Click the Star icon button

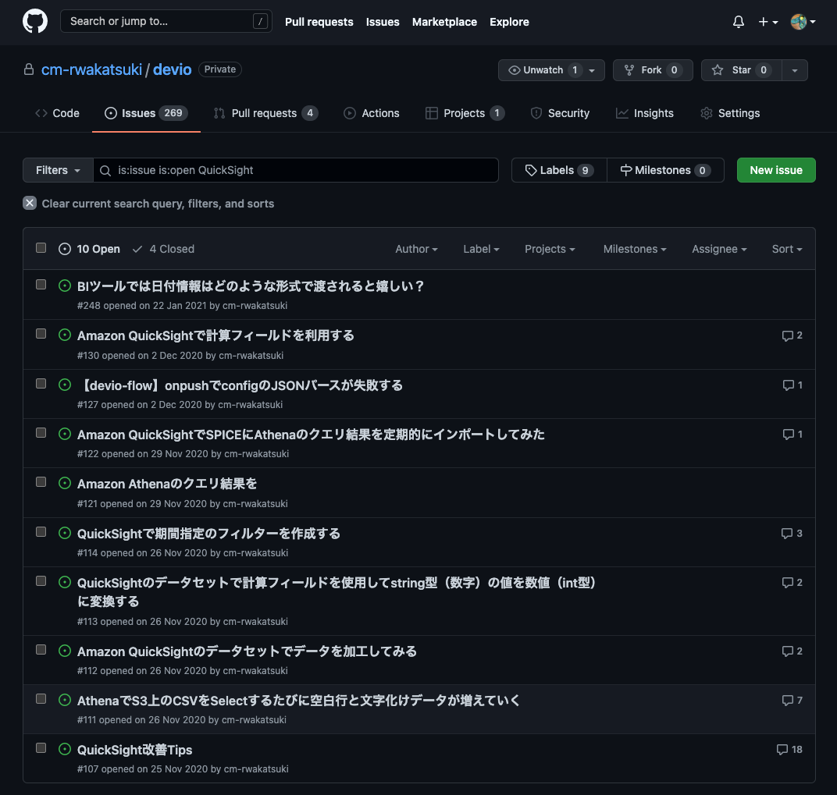(742, 70)
